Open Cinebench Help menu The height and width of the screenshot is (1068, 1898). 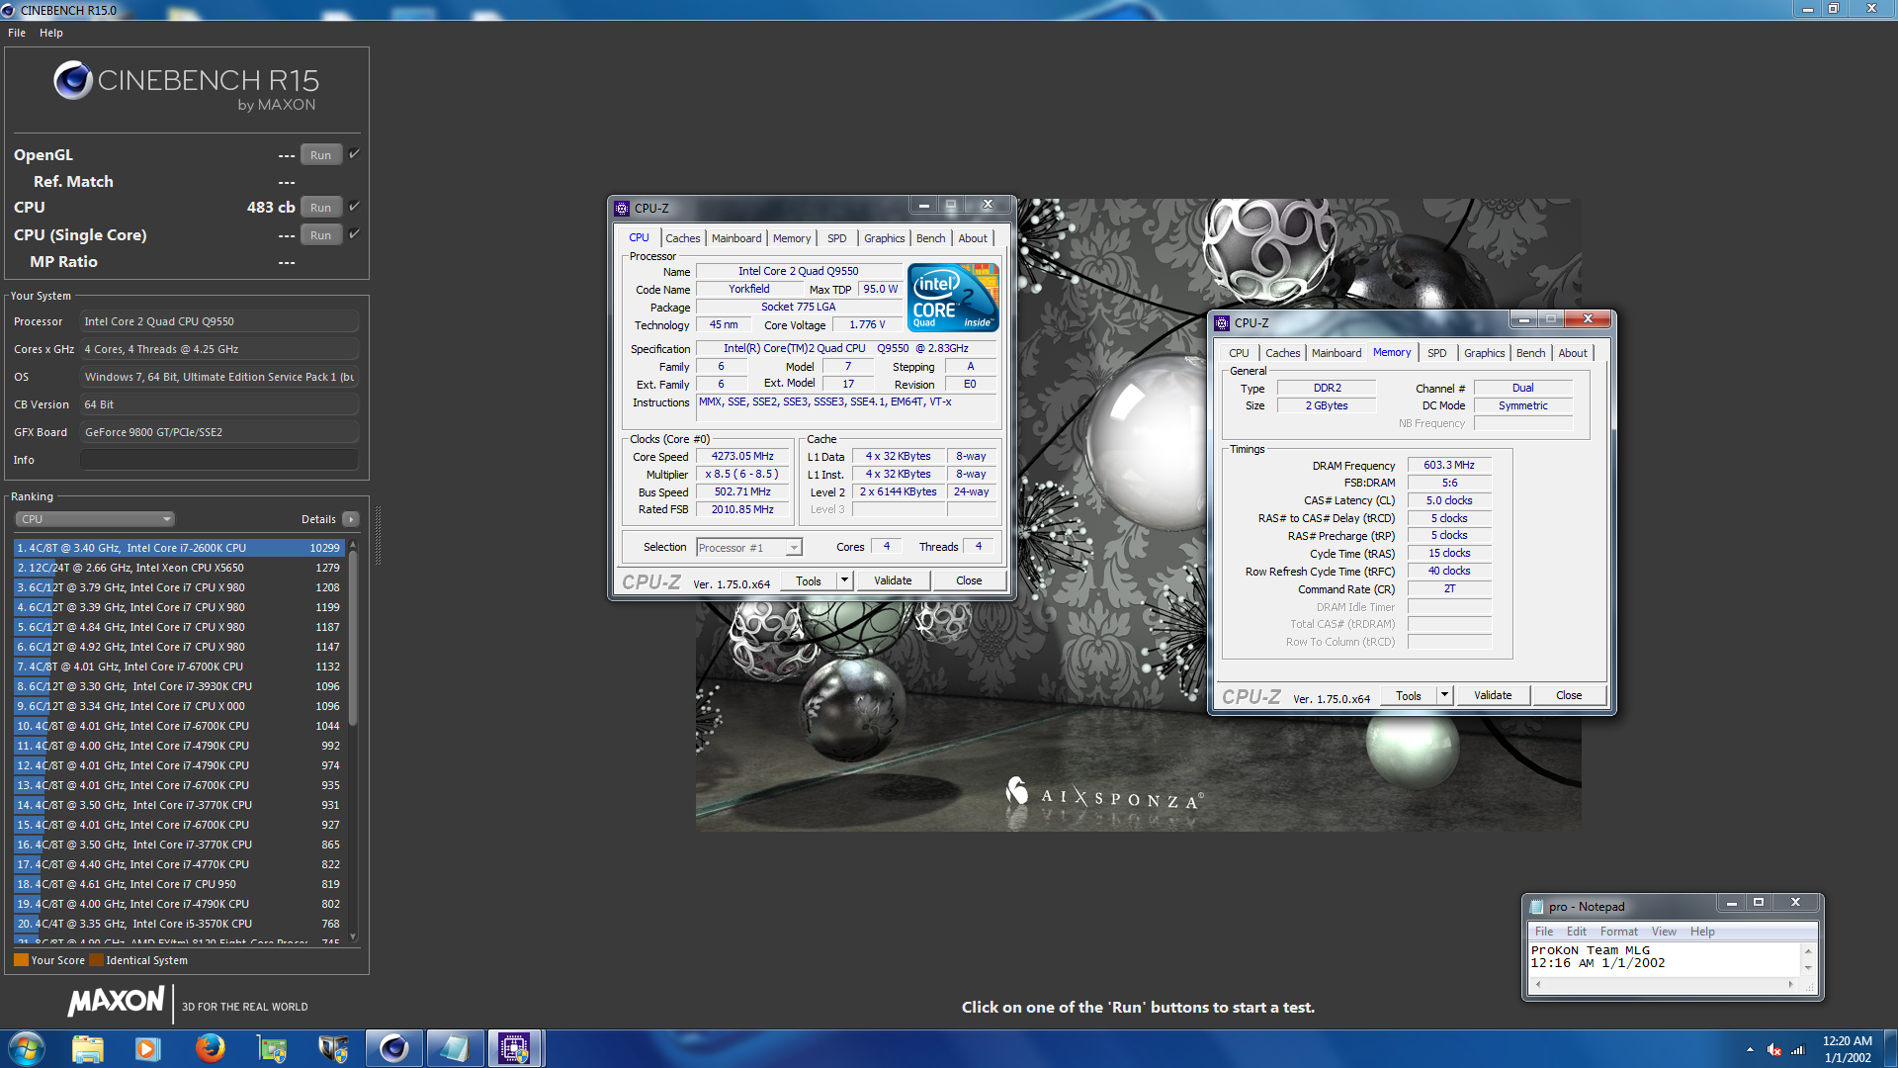coord(51,33)
